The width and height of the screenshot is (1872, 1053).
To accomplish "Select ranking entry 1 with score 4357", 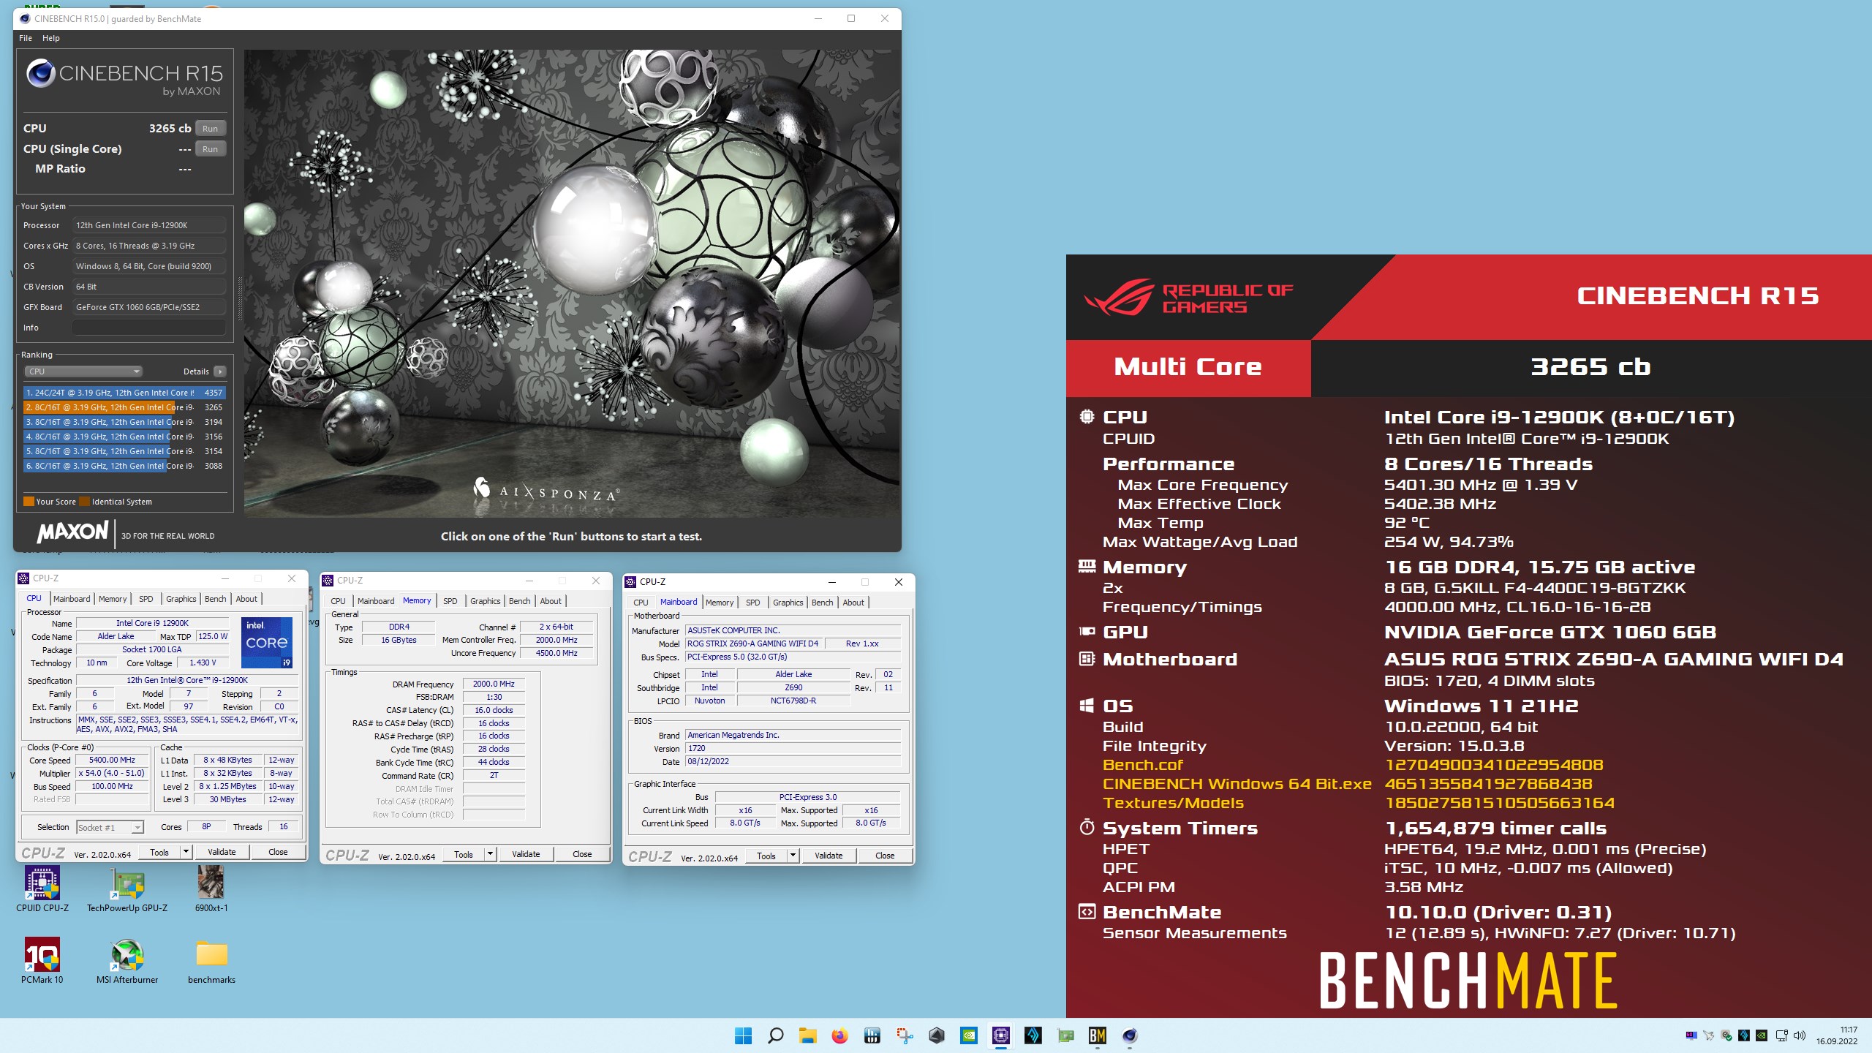I will (x=124, y=393).
